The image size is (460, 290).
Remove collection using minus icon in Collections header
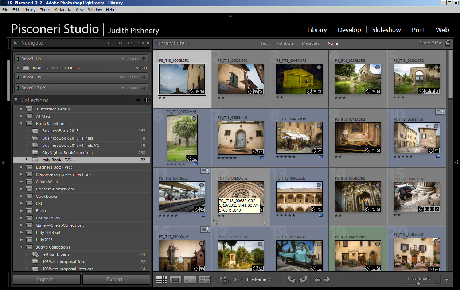click(x=138, y=100)
